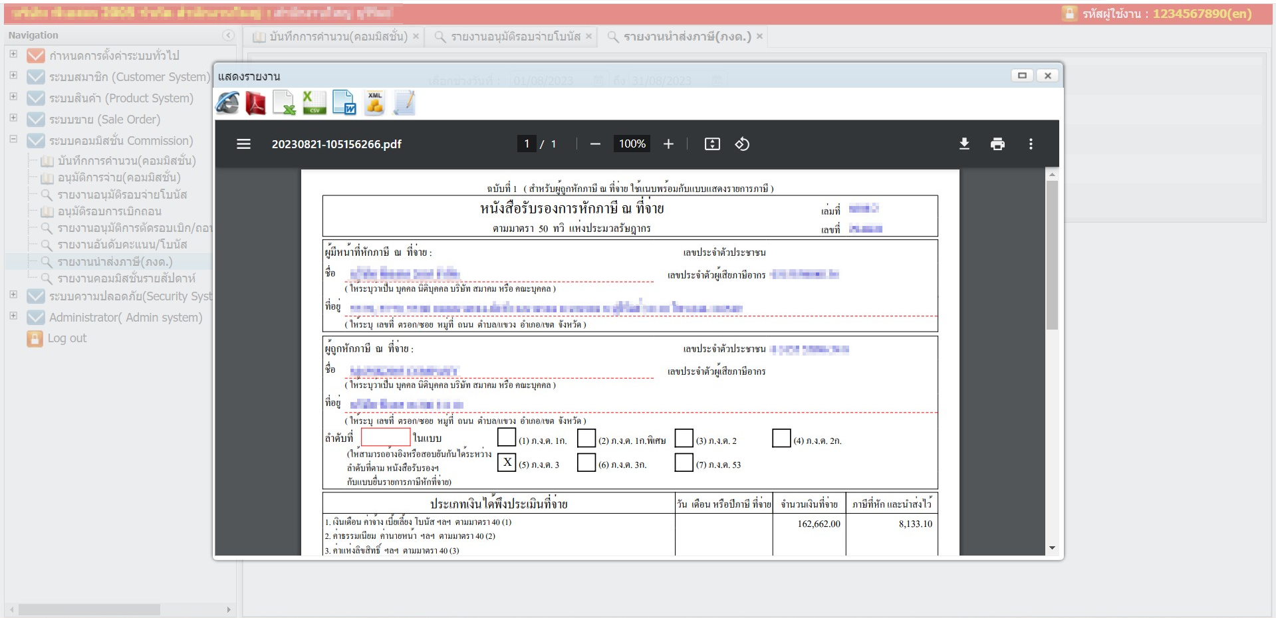Expand ระบบขาย (Sale Order) tree node
This screenshot has width=1276, height=618.
(x=13, y=118)
